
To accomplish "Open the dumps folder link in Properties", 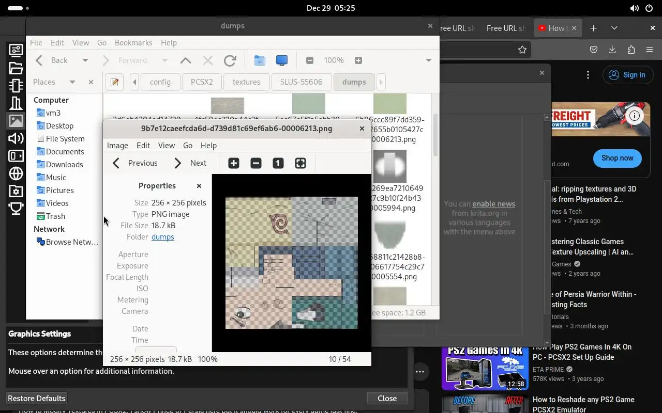I will [x=163, y=237].
